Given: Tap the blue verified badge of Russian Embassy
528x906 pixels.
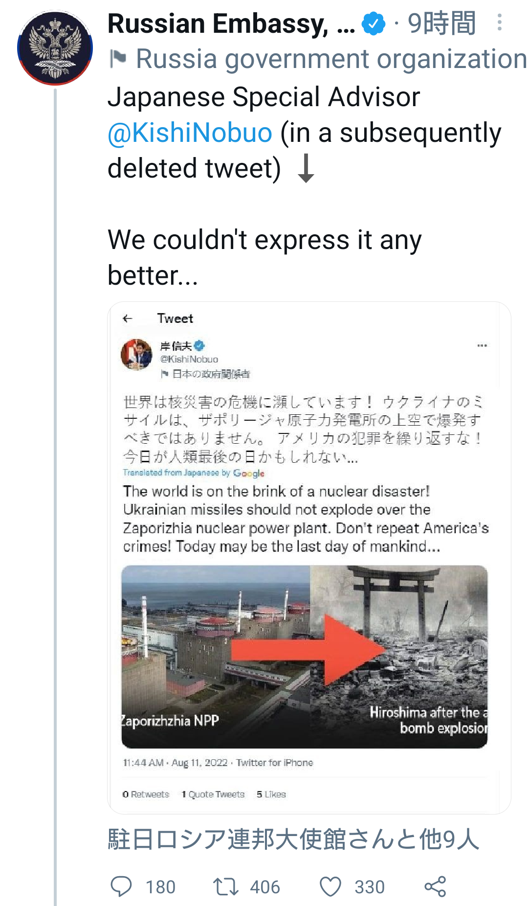Looking at the screenshot, I should (x=374, y=23).
